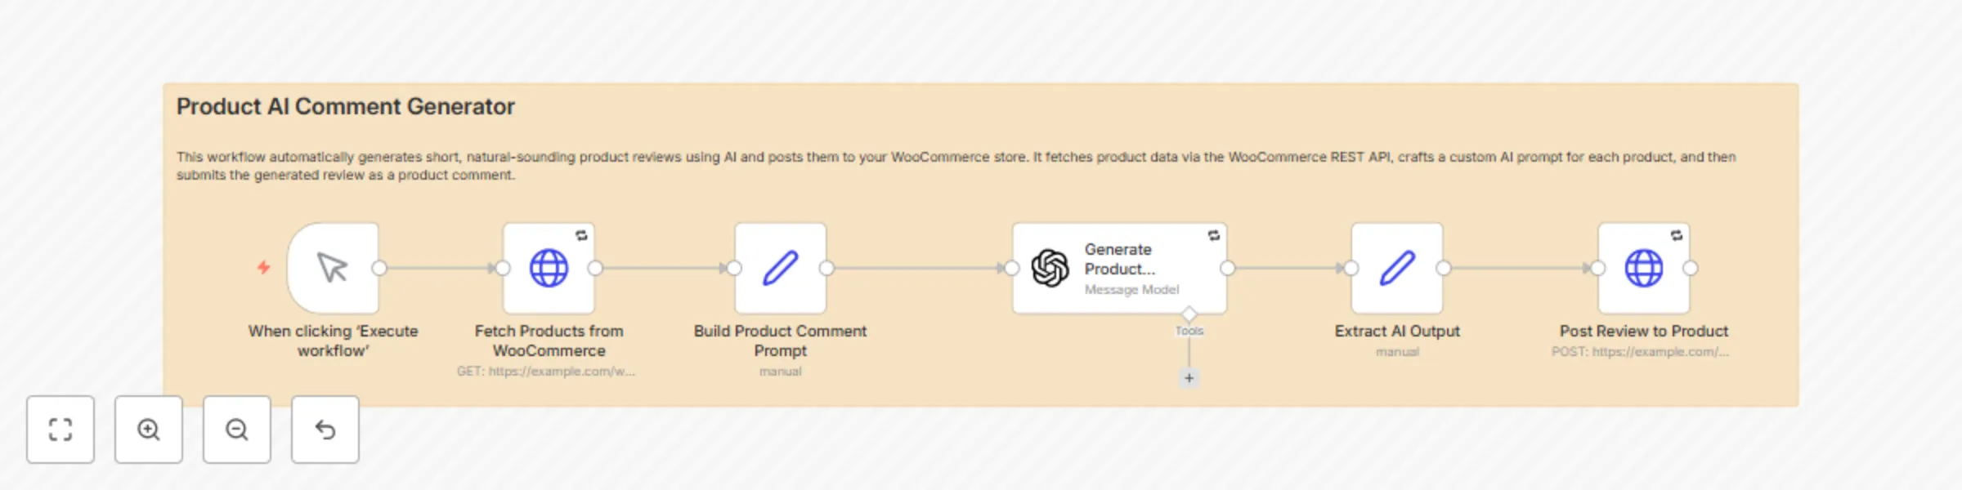Select the globe icon on Fetch Products from WooCommerce
Image resolution: width=1962 pixels, height=490 pixels.
click(x=549, y=267)
